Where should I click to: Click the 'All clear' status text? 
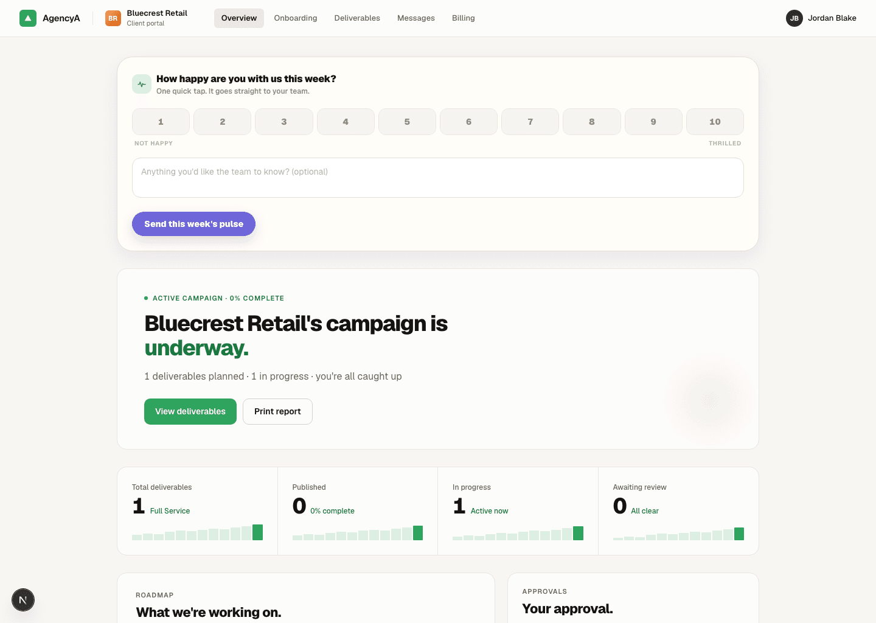[x=645, y=511]
